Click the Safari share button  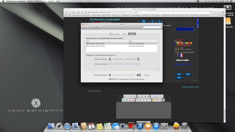pyautogui.click(x=78, y=12)
